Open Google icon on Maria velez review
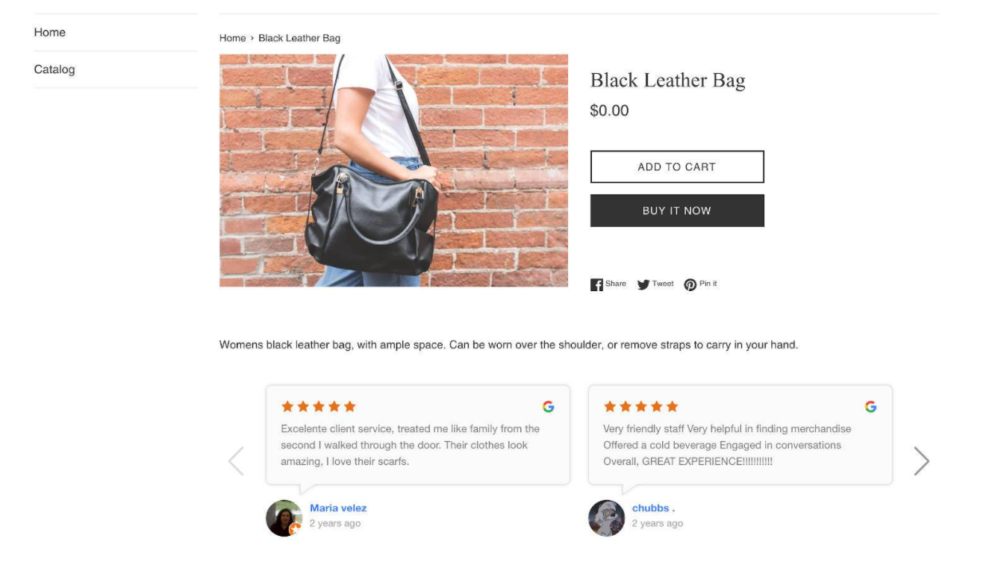This screenshot has height=562, width=998. point(549,407)
